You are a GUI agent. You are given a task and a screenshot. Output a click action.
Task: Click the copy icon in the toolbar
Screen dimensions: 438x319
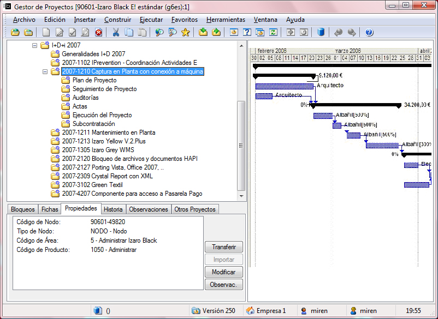129,32
